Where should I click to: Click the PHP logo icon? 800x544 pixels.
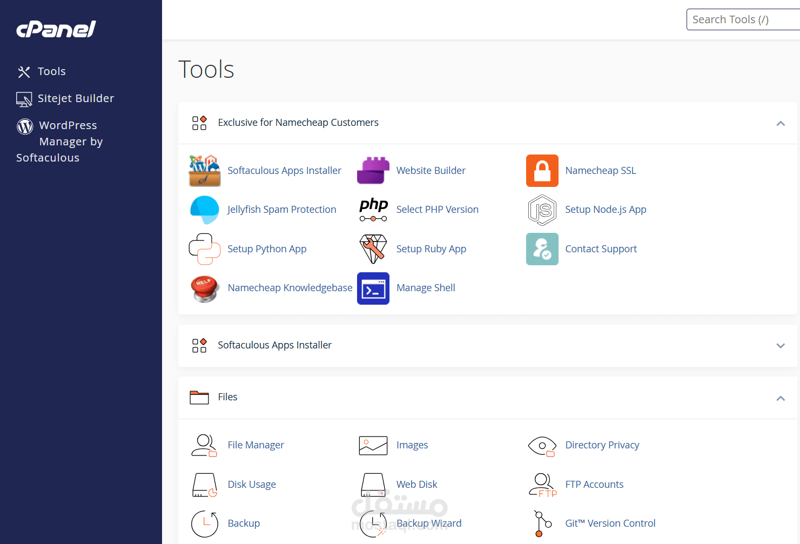(x=373, y=210)
